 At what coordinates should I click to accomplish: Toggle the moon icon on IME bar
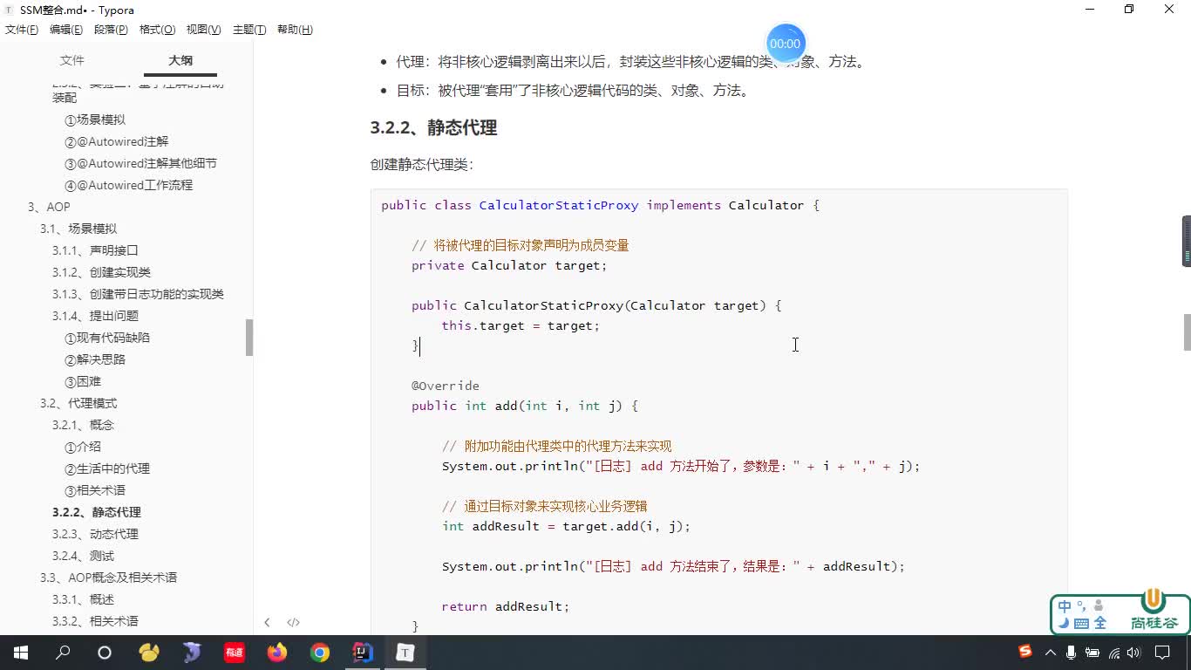tap(1064, 624)
